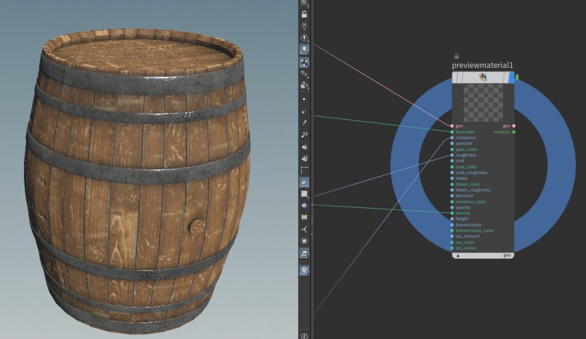Collapse the previewmaterial1 node with bottom arrow
Viewport: 586px width, 339px height.
tap(458, 256)
